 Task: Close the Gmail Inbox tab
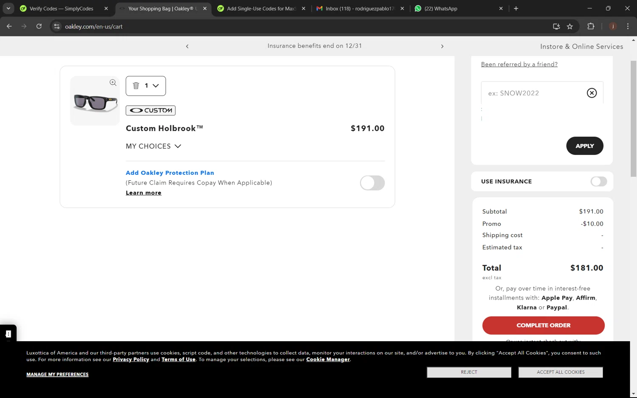point(402,8)
